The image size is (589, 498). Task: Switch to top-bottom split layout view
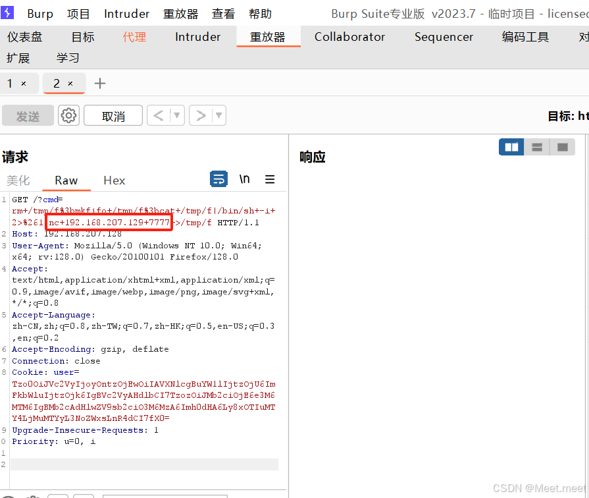[x=537, y=147]
